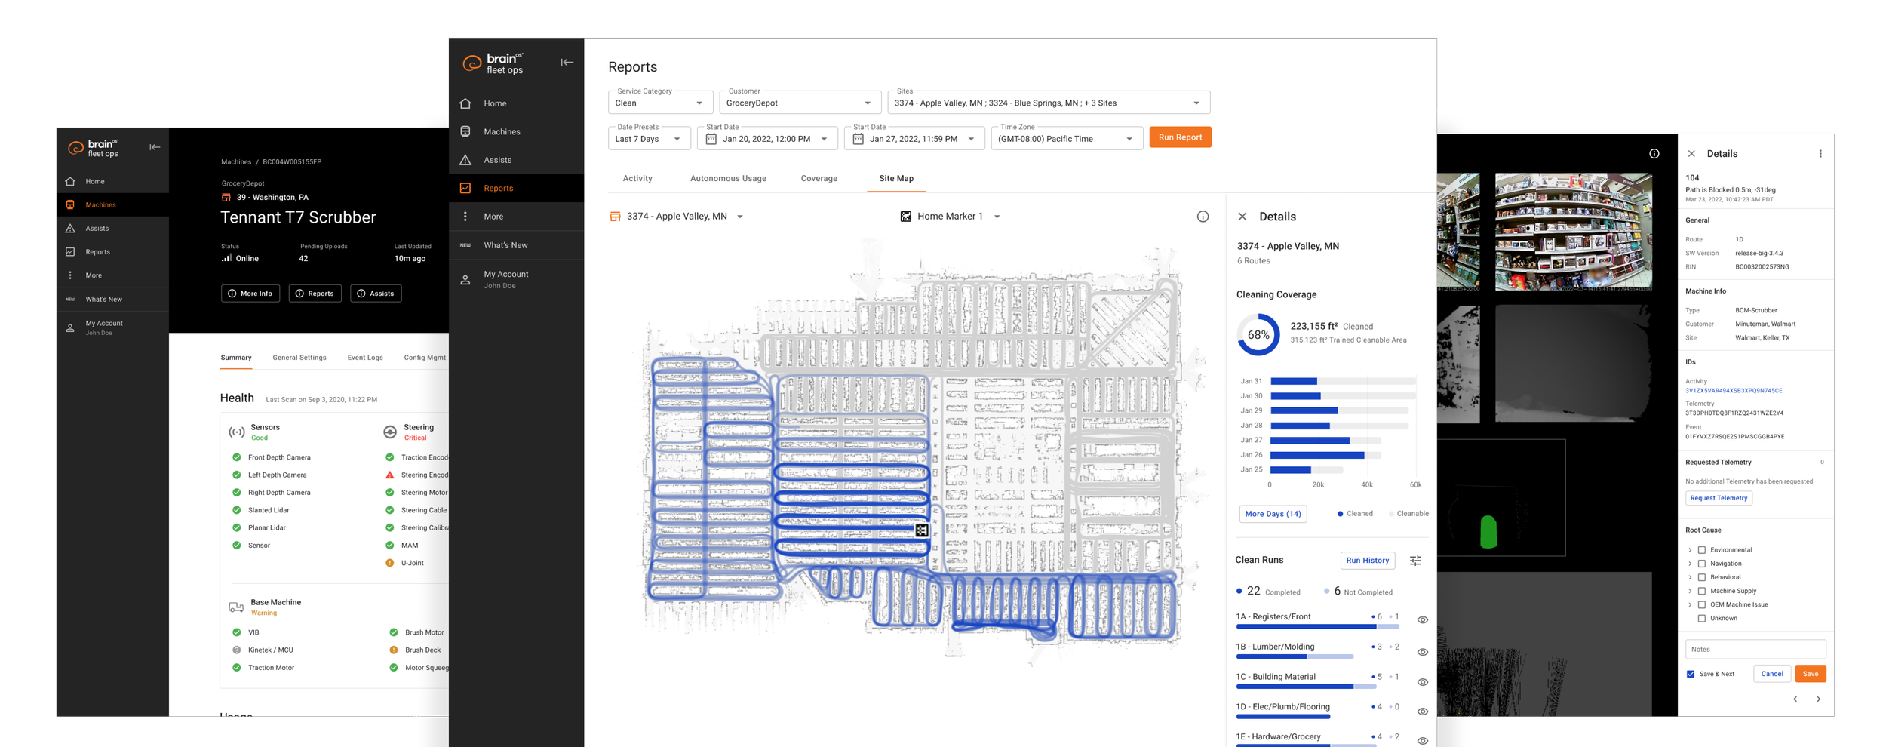Open Event Logs tab in Machines window
The height and width of the screenshot is (747, 1886).
pyautogui.click(x=365, y=358)
